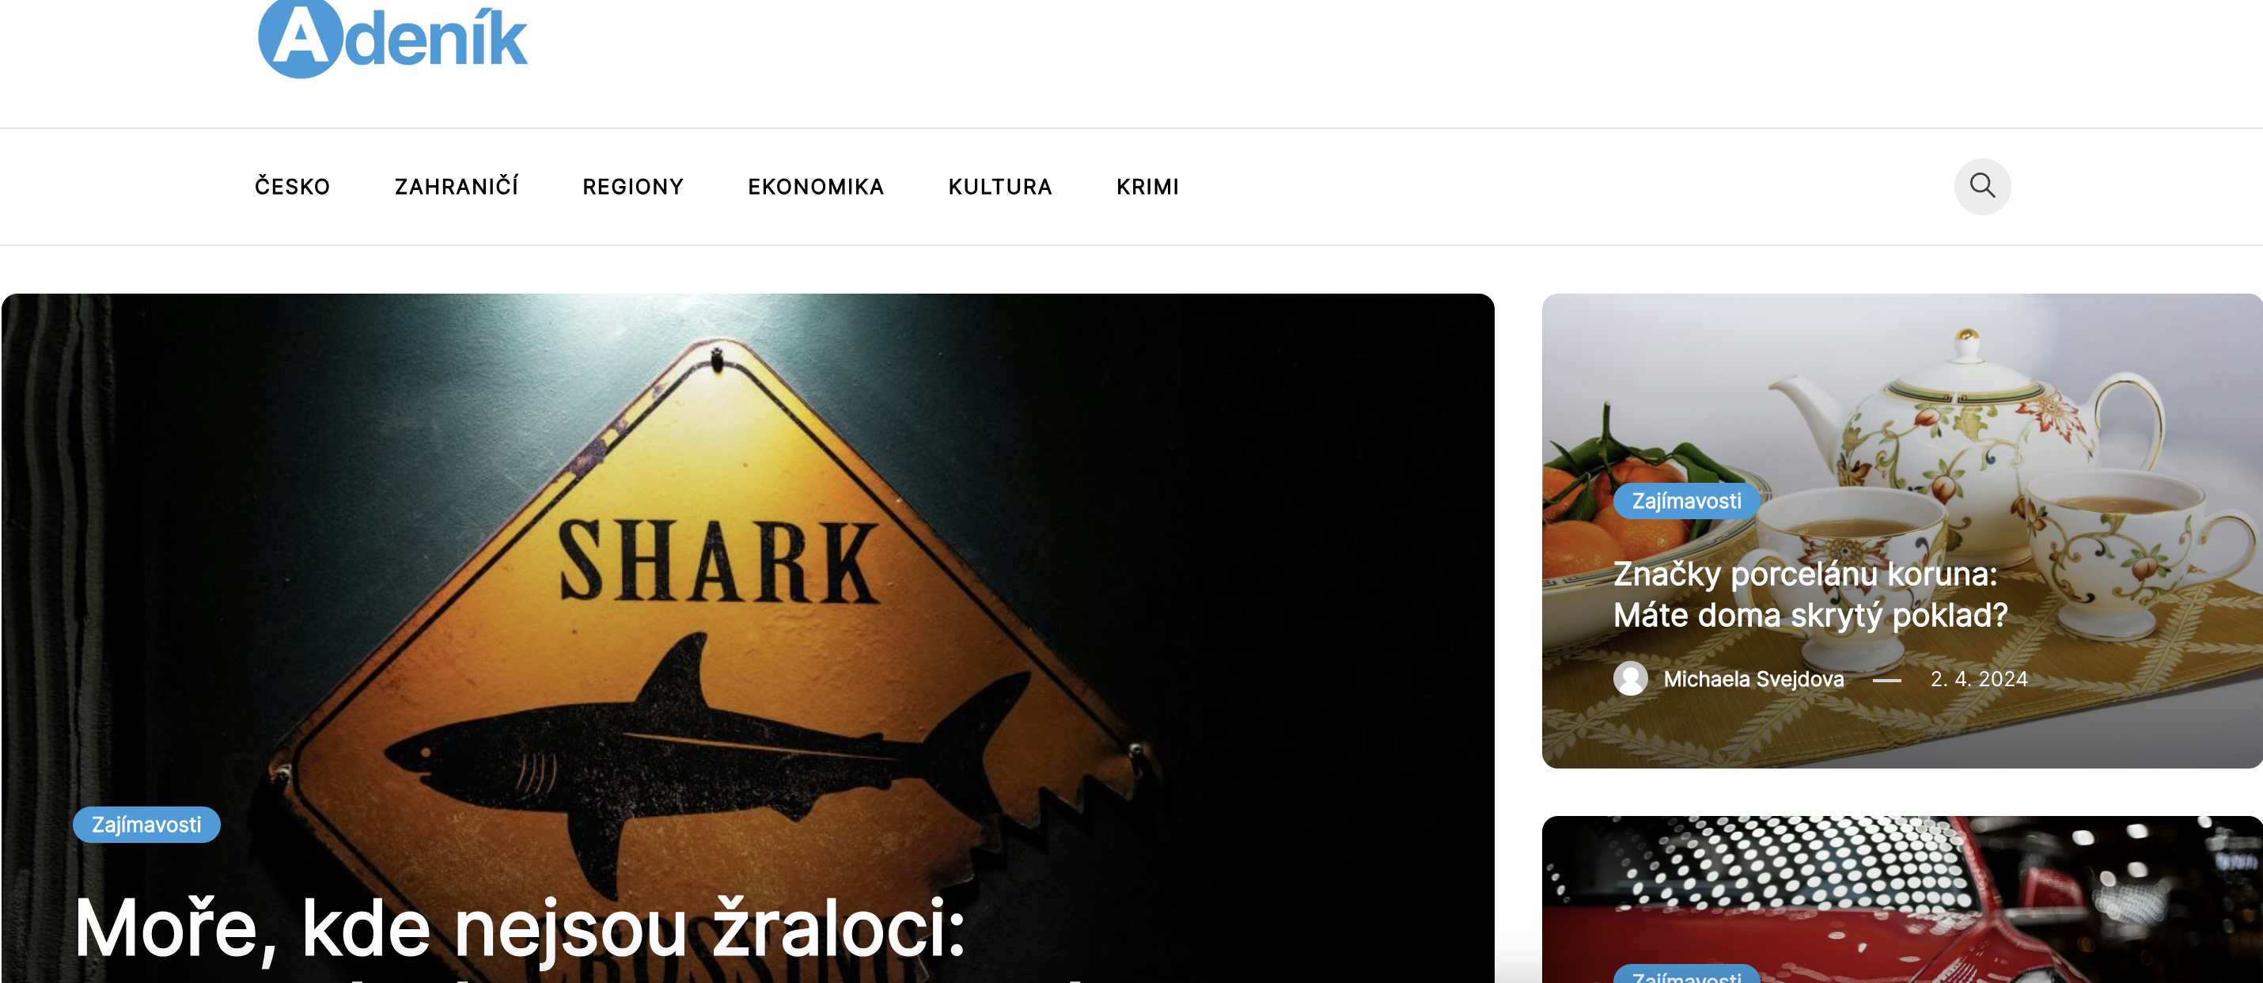
Task: Click Zajímavosti tag on the red car article
Action: [1686, 974]
